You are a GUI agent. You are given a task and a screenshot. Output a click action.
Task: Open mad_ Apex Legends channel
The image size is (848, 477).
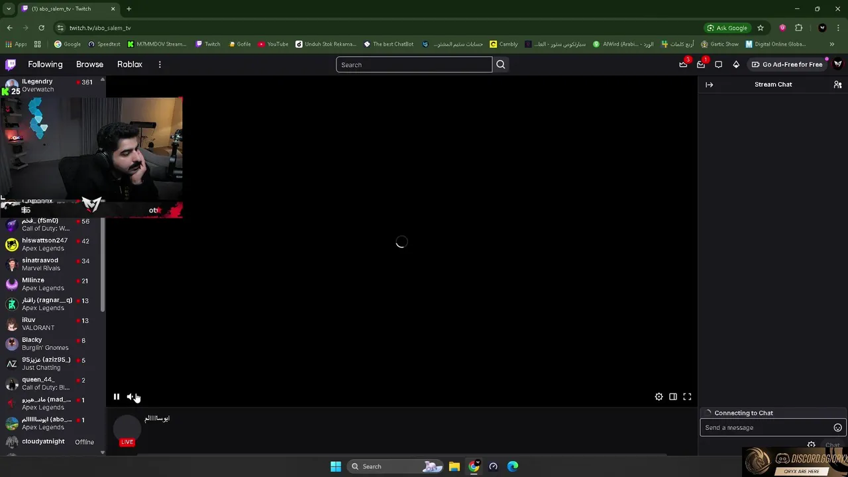[52, 403]
